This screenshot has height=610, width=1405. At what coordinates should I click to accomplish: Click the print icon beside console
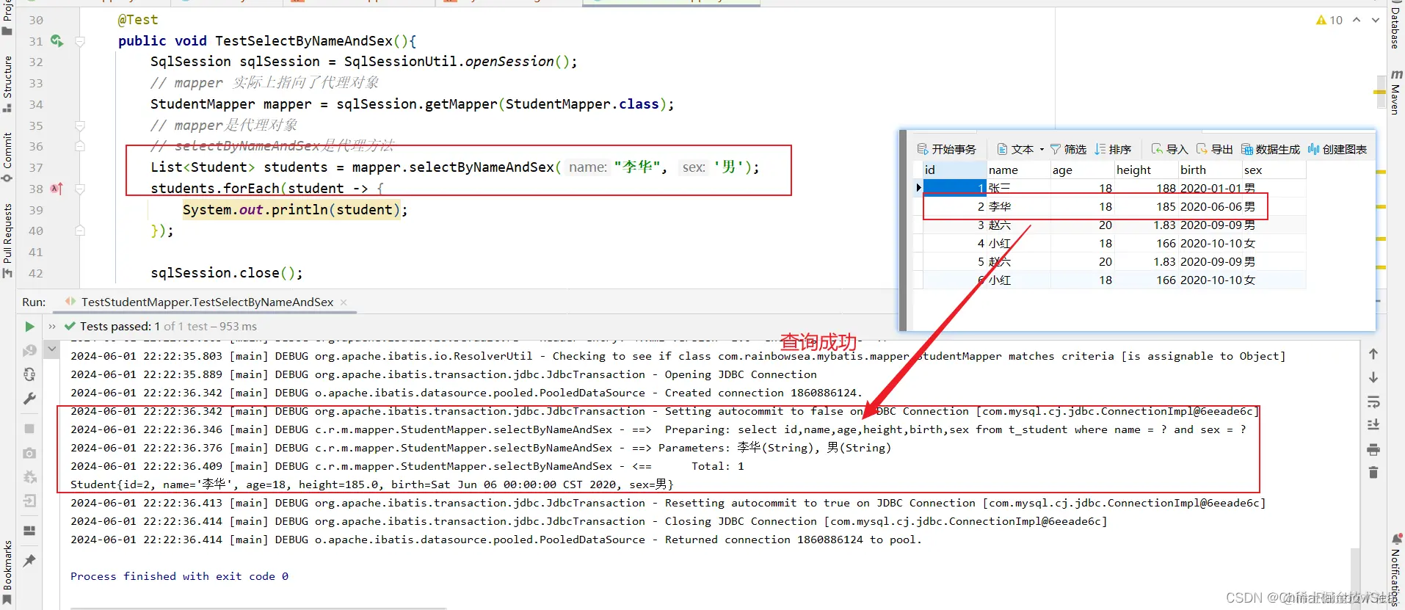click(1373, 449)
